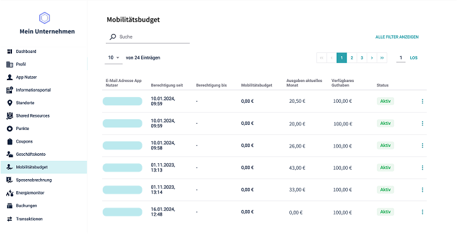Image resolution: width=457 pixels, height=234 pixels.
Task: Click the page number input next to LOS
Action: (x=401, y=58)
